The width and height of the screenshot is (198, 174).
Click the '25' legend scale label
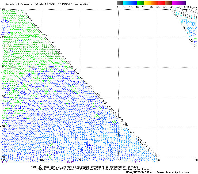coord(151,7)
